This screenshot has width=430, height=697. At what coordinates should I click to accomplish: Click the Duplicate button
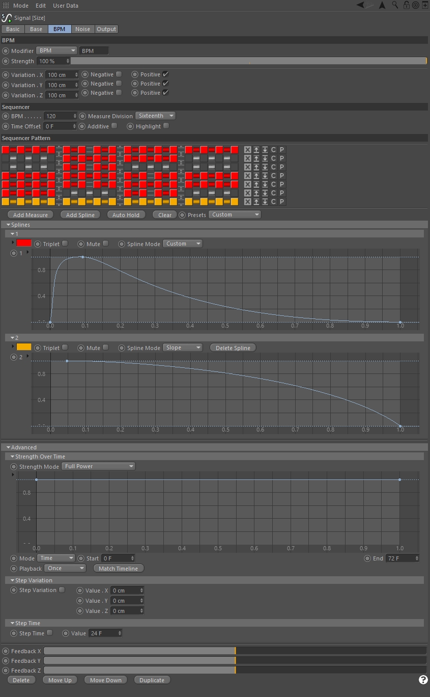coord(152,680)
